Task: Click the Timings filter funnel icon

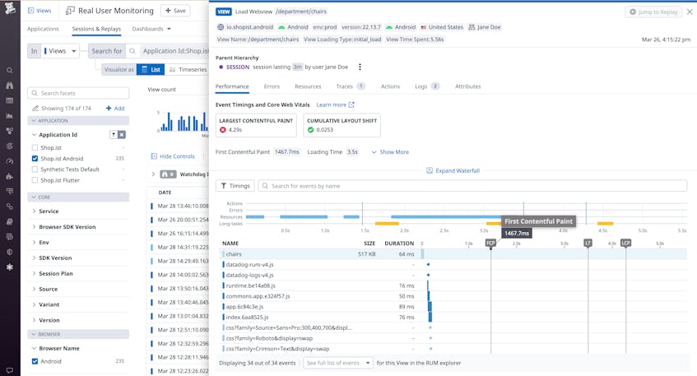Action: pos(224,186)
